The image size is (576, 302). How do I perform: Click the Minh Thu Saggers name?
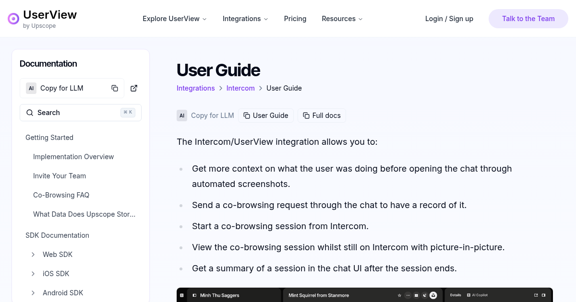[220, 295]
